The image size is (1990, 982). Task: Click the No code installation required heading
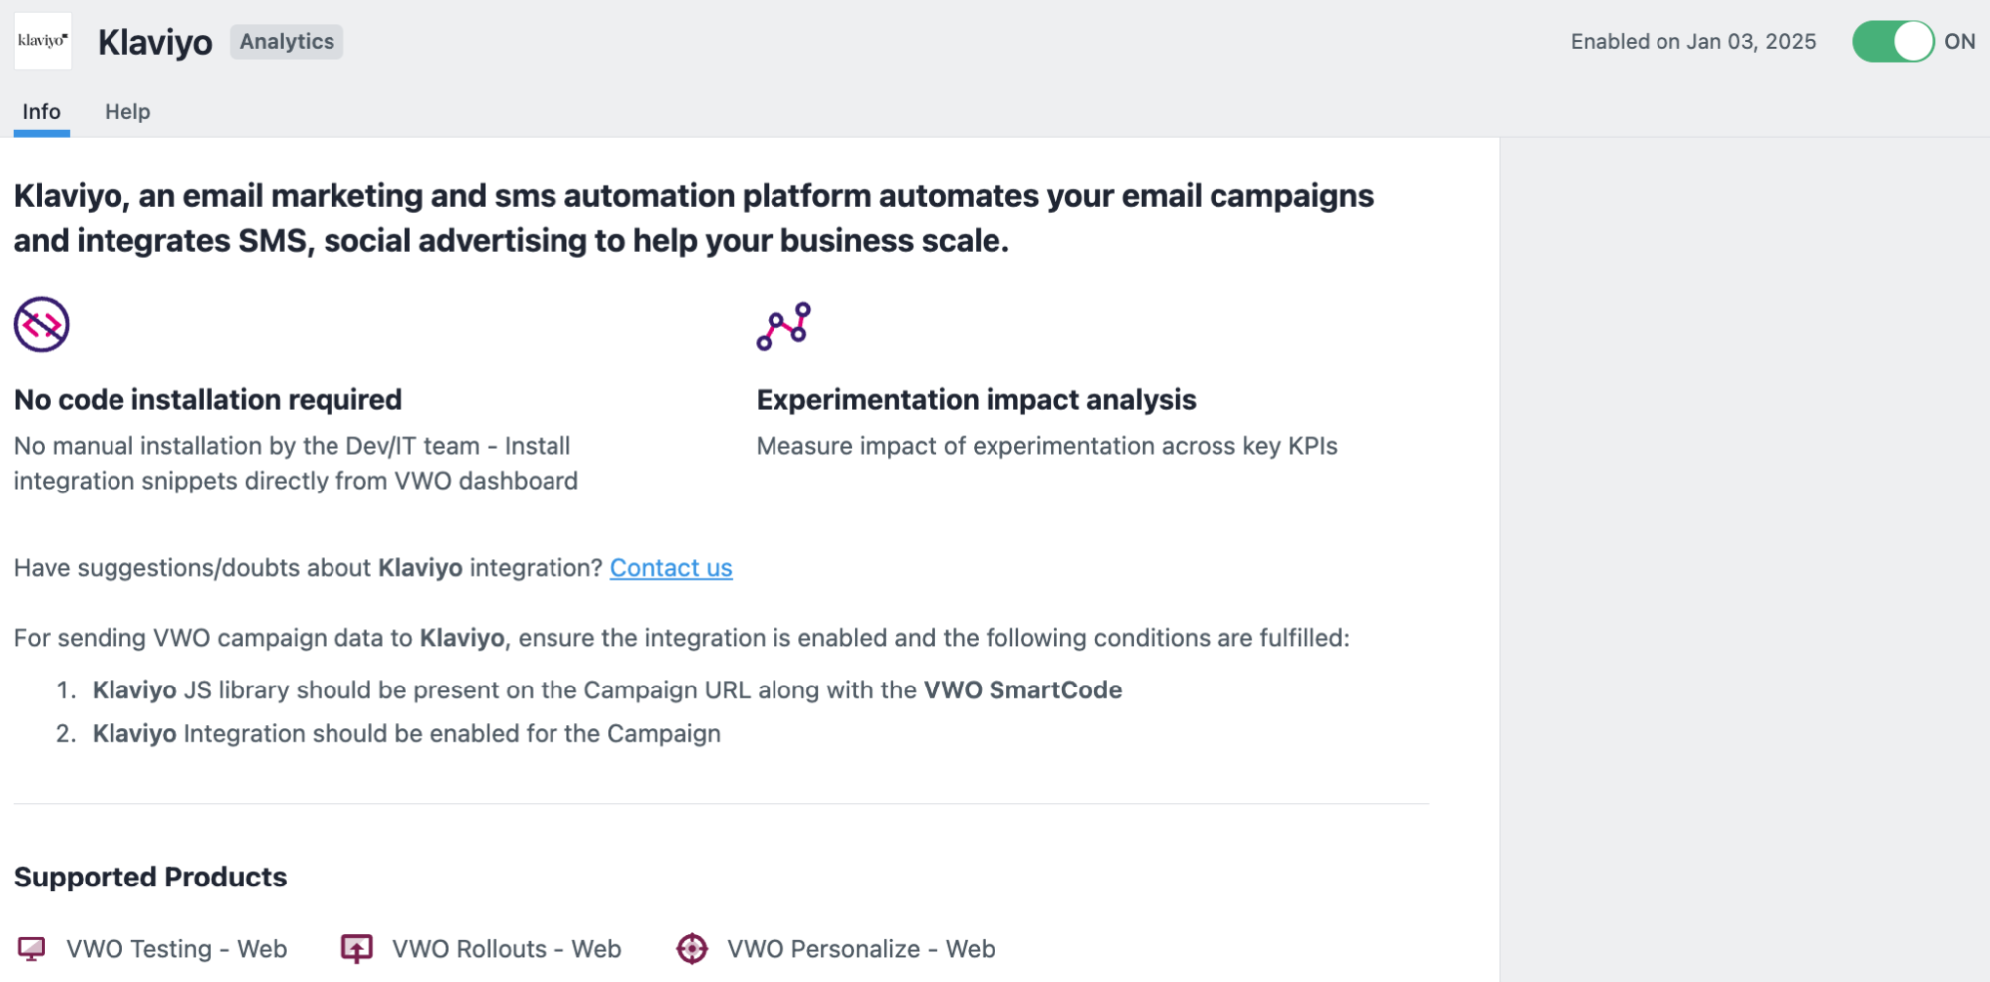[208, 400]
